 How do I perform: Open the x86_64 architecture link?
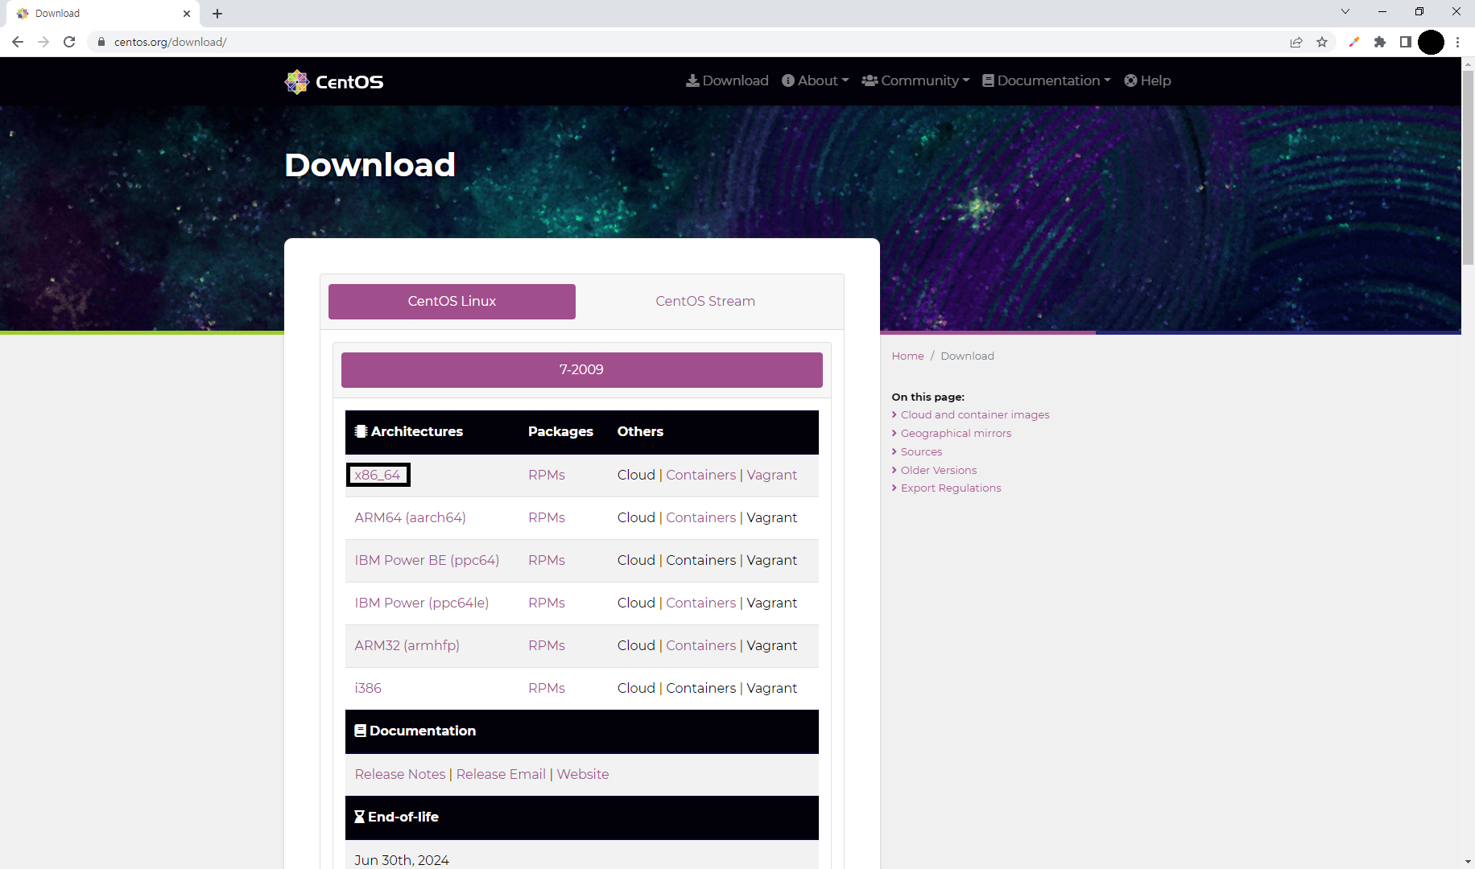point(378,475)
